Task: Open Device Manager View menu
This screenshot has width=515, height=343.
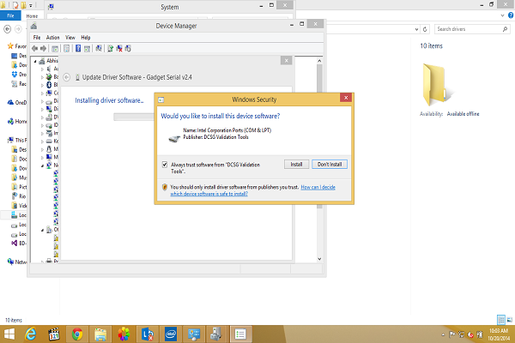Action: point(70,38)
